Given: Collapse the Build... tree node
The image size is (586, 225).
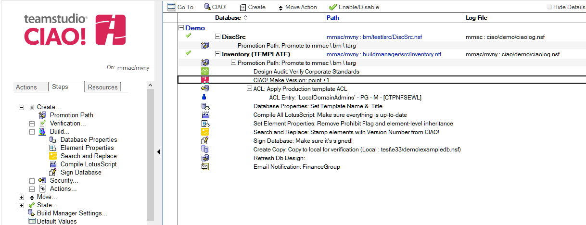Looking at the screenshot, I should (x=32, y=132).
